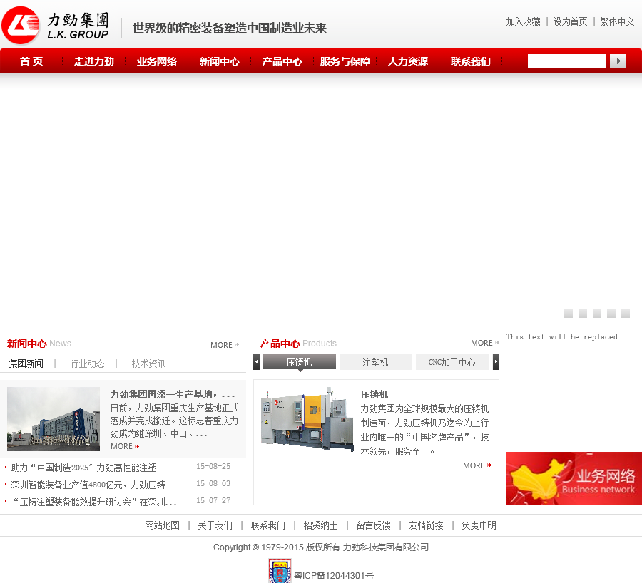
Task: Open the 网站地图 footer link
Action: coord(162,525)
